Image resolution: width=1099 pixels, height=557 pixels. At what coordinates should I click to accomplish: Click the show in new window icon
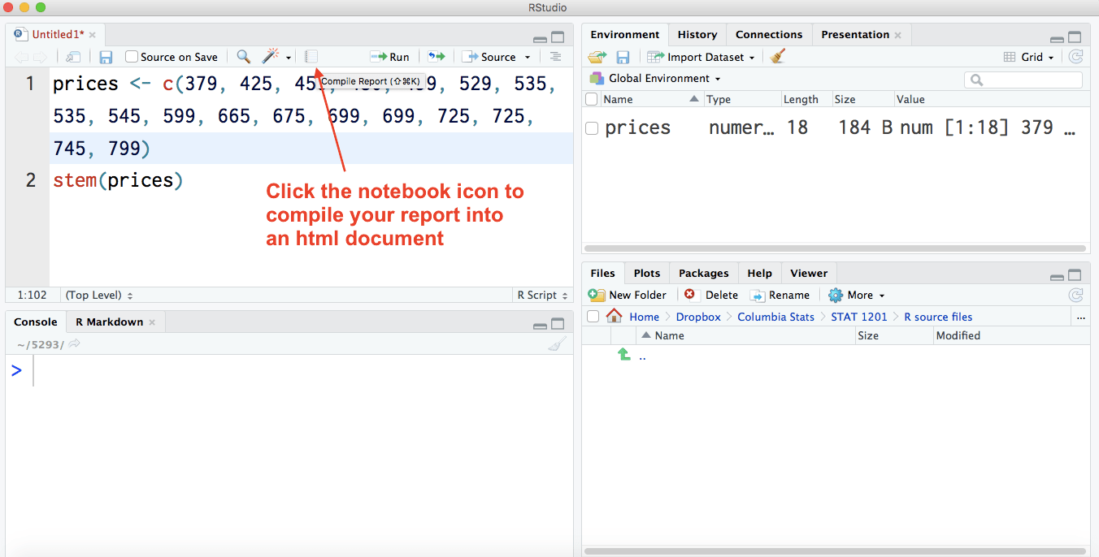[x=73, y=57]
